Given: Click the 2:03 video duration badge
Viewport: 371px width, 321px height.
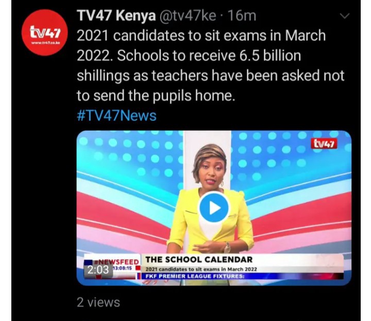Looking at the screenshot, I should (98, 270).
